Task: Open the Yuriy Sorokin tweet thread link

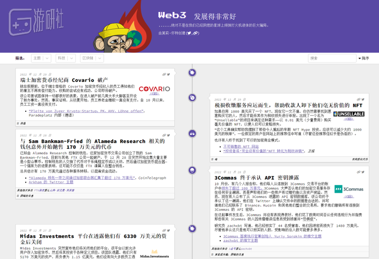Action: (272, 236)
